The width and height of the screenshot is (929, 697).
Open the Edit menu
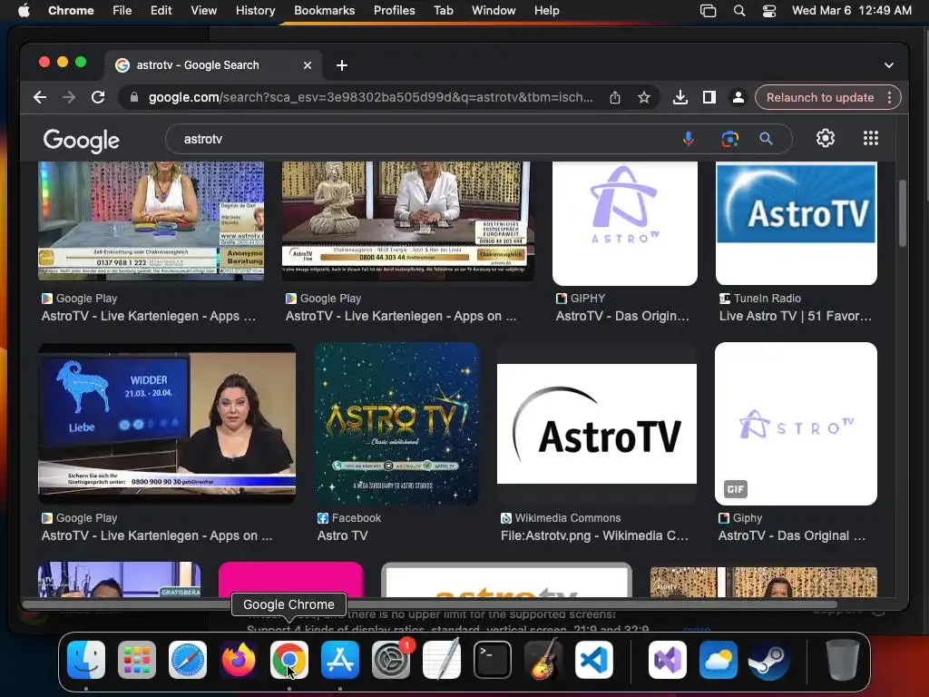point(161,10)
